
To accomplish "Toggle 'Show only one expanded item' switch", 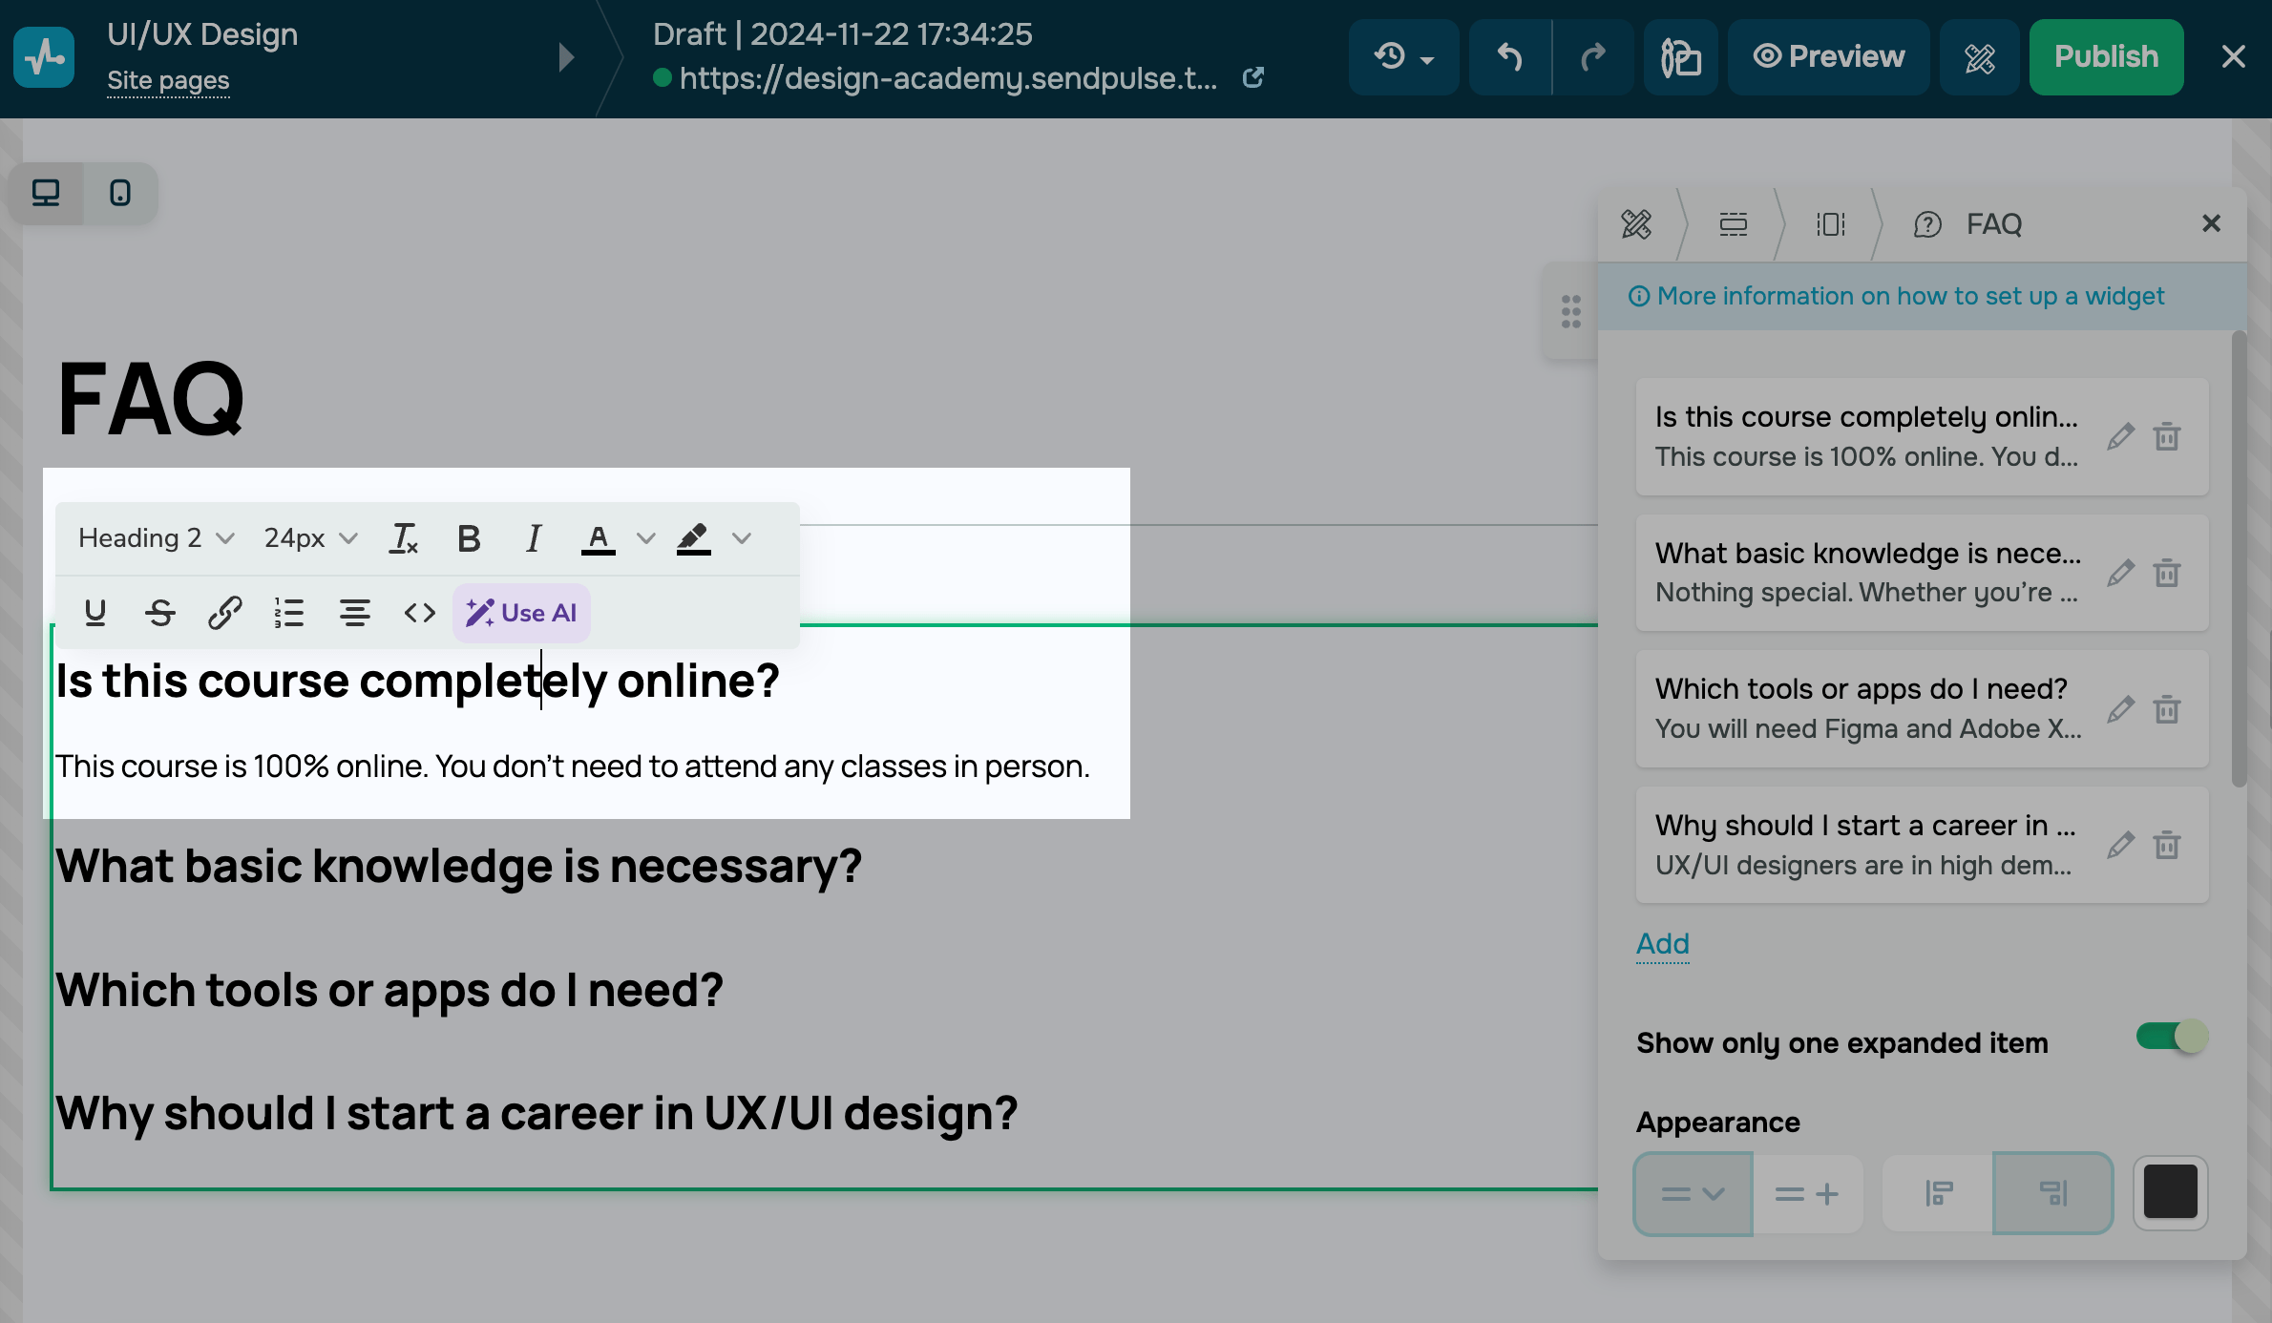I will click(x=2172, y=1037).
